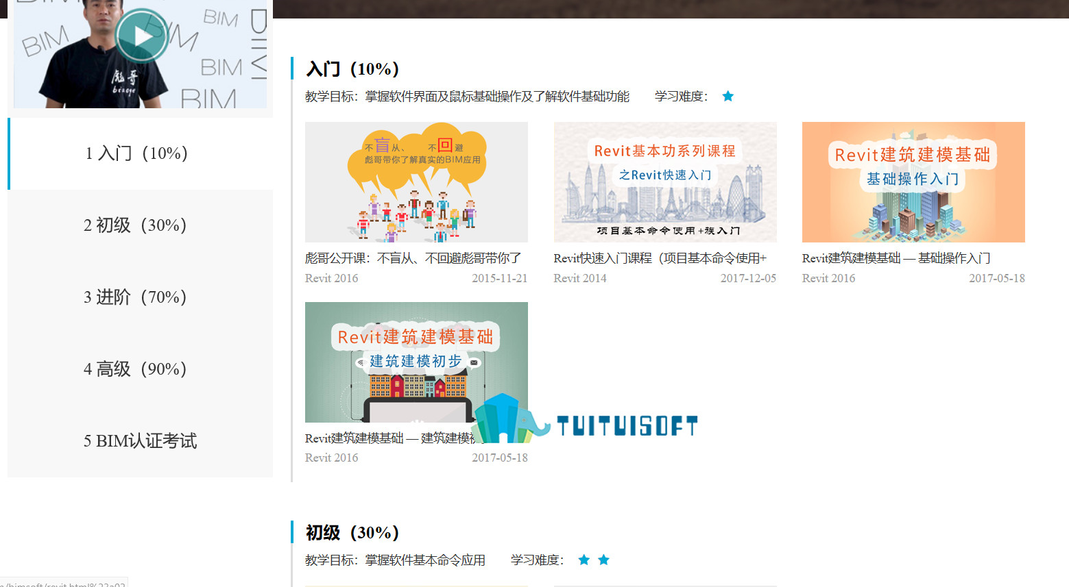Click date 2017-05-18 under 建筑建模初步 course
The width and height of the screenshot is (1069, 587).
(500, 458)
